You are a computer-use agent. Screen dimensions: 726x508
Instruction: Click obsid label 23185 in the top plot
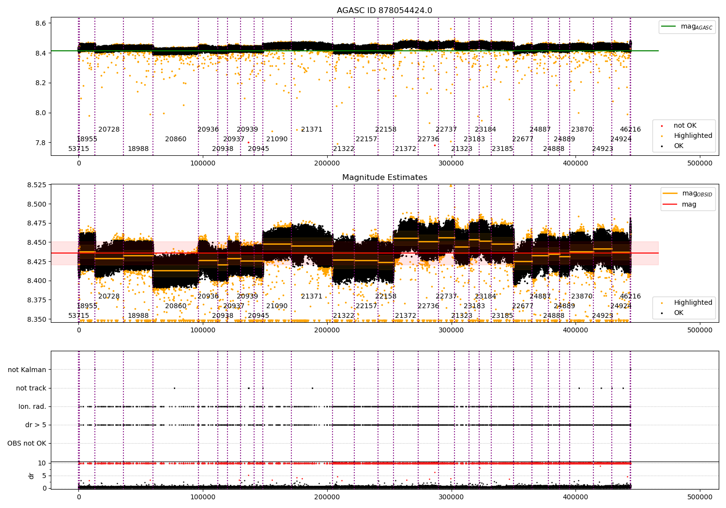[x=502, y=149]
